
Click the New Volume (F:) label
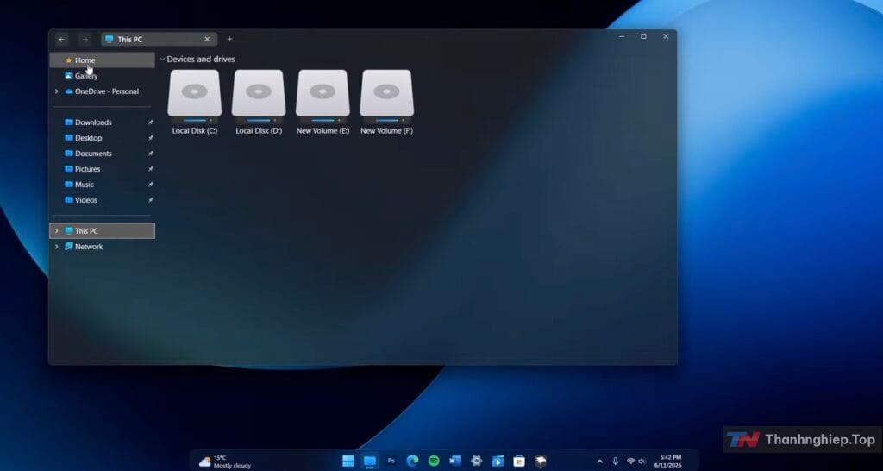[x=387, y=131]
